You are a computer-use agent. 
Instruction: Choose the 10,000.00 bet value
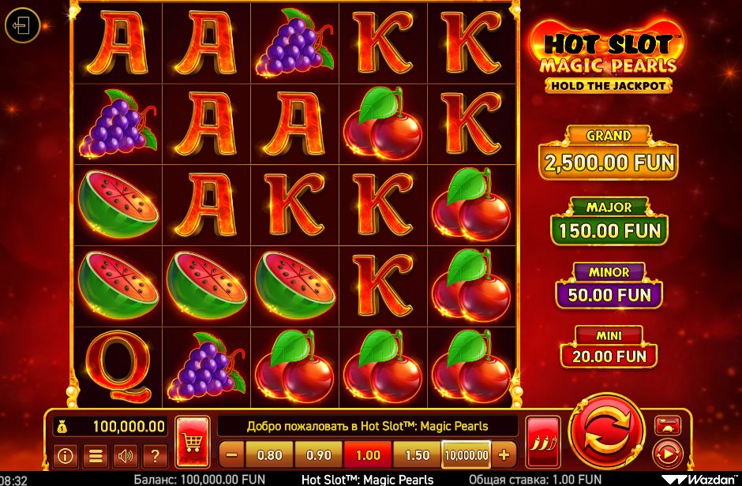(x=466, y=454)
